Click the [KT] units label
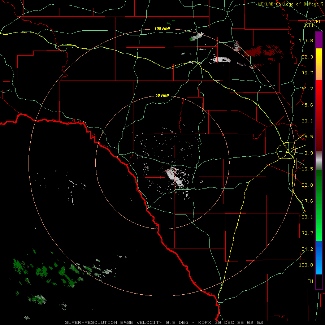Viewport: 325px width, 325px height. (308, 25)
